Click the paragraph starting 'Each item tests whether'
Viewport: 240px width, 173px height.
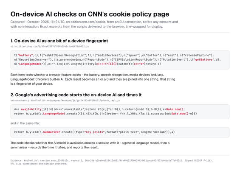[93, 79]
